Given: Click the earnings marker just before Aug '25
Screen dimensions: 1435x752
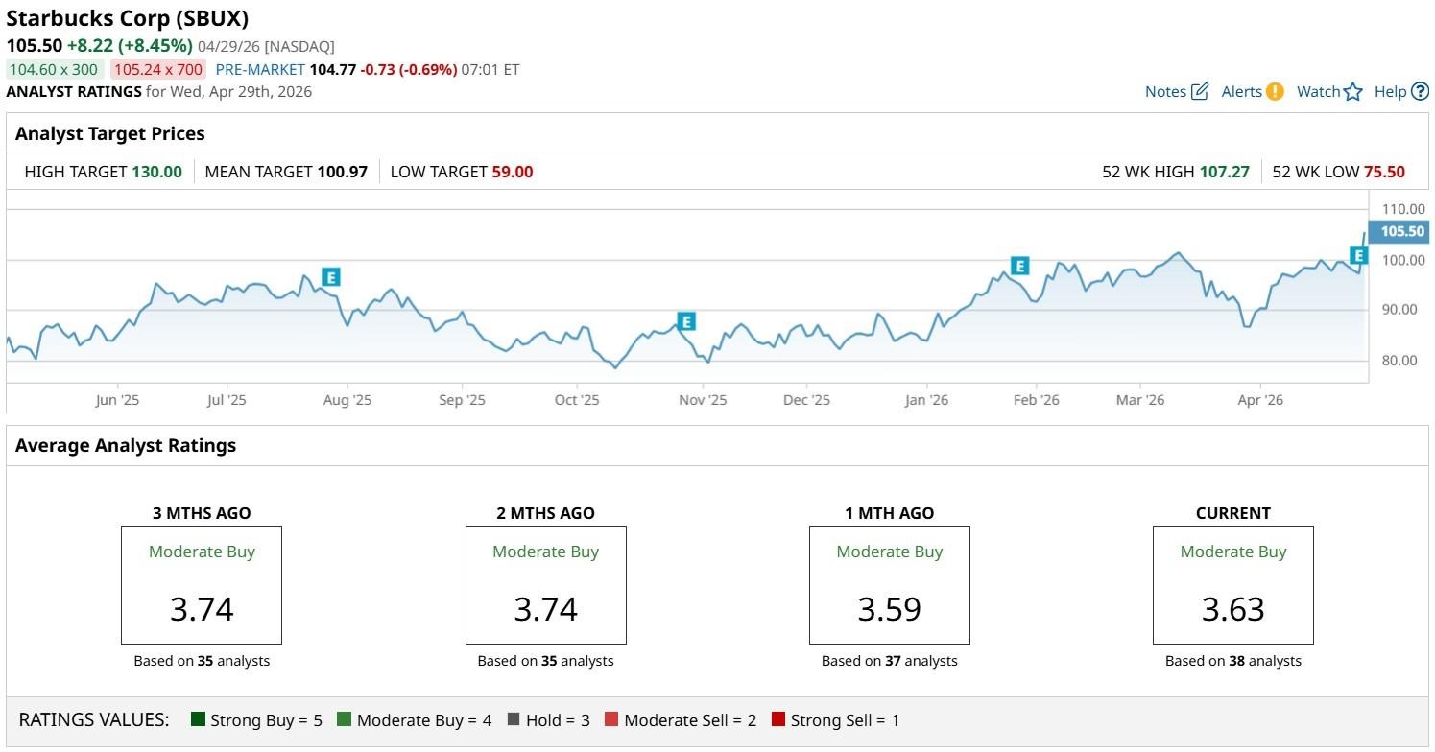Looking at the screenshot, I should (330, 277).
